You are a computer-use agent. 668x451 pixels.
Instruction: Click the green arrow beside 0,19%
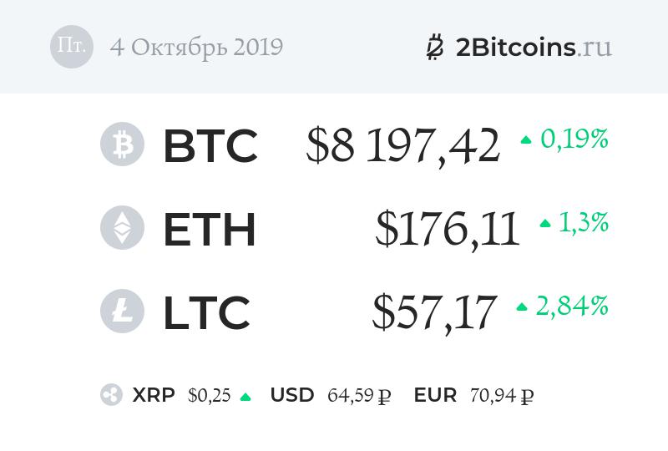coord(526,140)
